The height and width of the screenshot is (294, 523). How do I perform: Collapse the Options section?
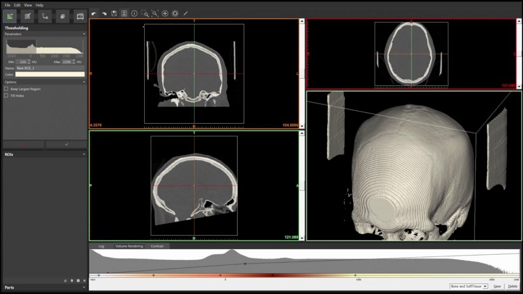coord(84,82)
